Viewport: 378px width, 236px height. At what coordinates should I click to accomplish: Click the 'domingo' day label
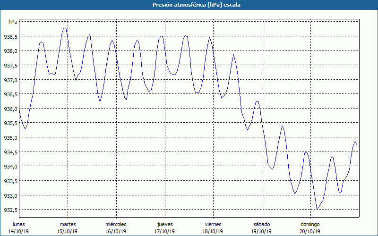click(310, 225)
